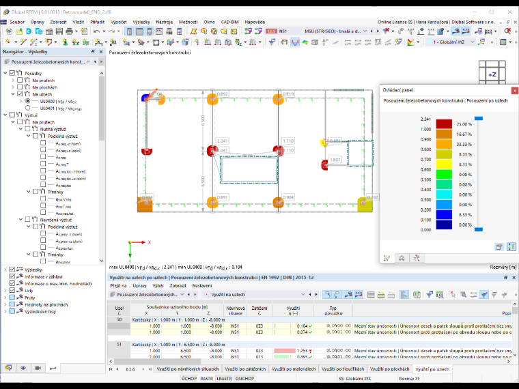Collapse the Posudky tree node
The image size is (519, 389).
coord(5,73)
